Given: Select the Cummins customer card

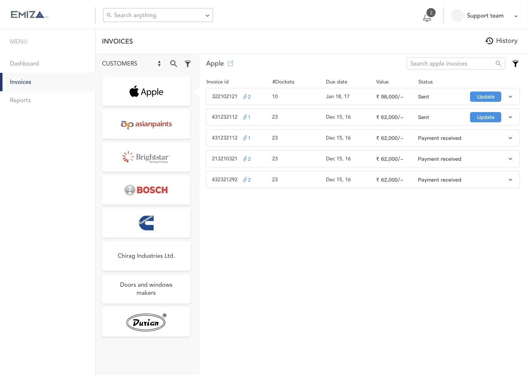Looking at the screenshot, I should [146, 223].
